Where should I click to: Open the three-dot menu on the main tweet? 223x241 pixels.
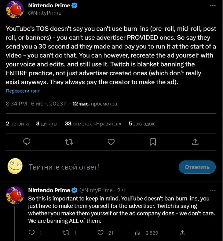coord(213,5)
